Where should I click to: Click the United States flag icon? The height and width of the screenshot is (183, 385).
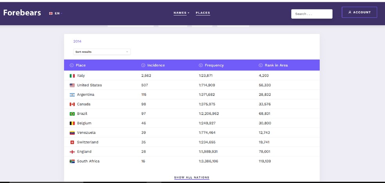[72, 85]
